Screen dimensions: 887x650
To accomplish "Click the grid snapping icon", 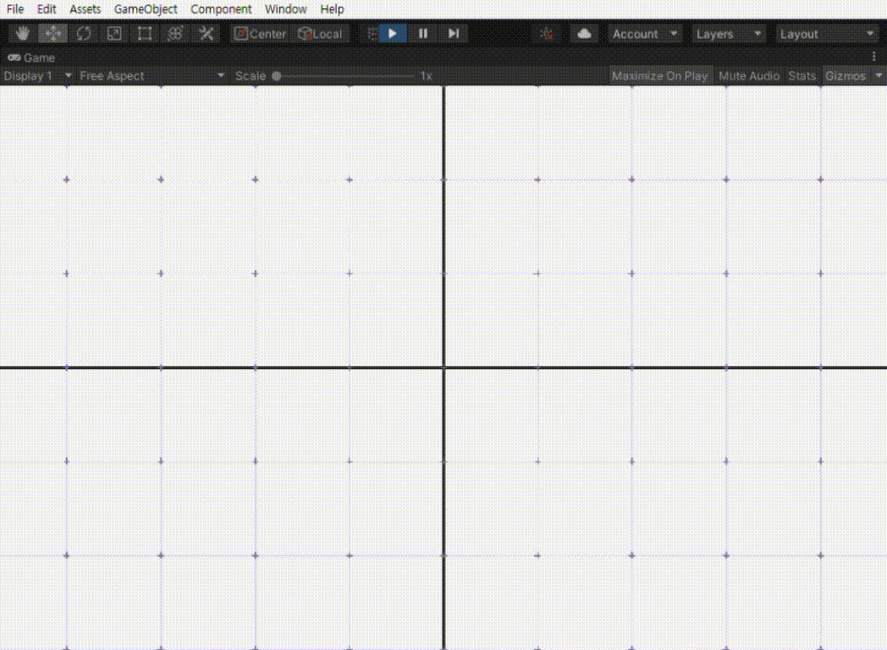I will tap(372, 34).
